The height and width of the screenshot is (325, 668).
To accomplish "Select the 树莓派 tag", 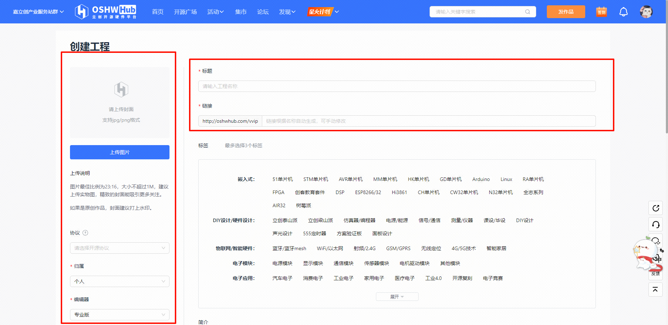I will click(303, 205).
